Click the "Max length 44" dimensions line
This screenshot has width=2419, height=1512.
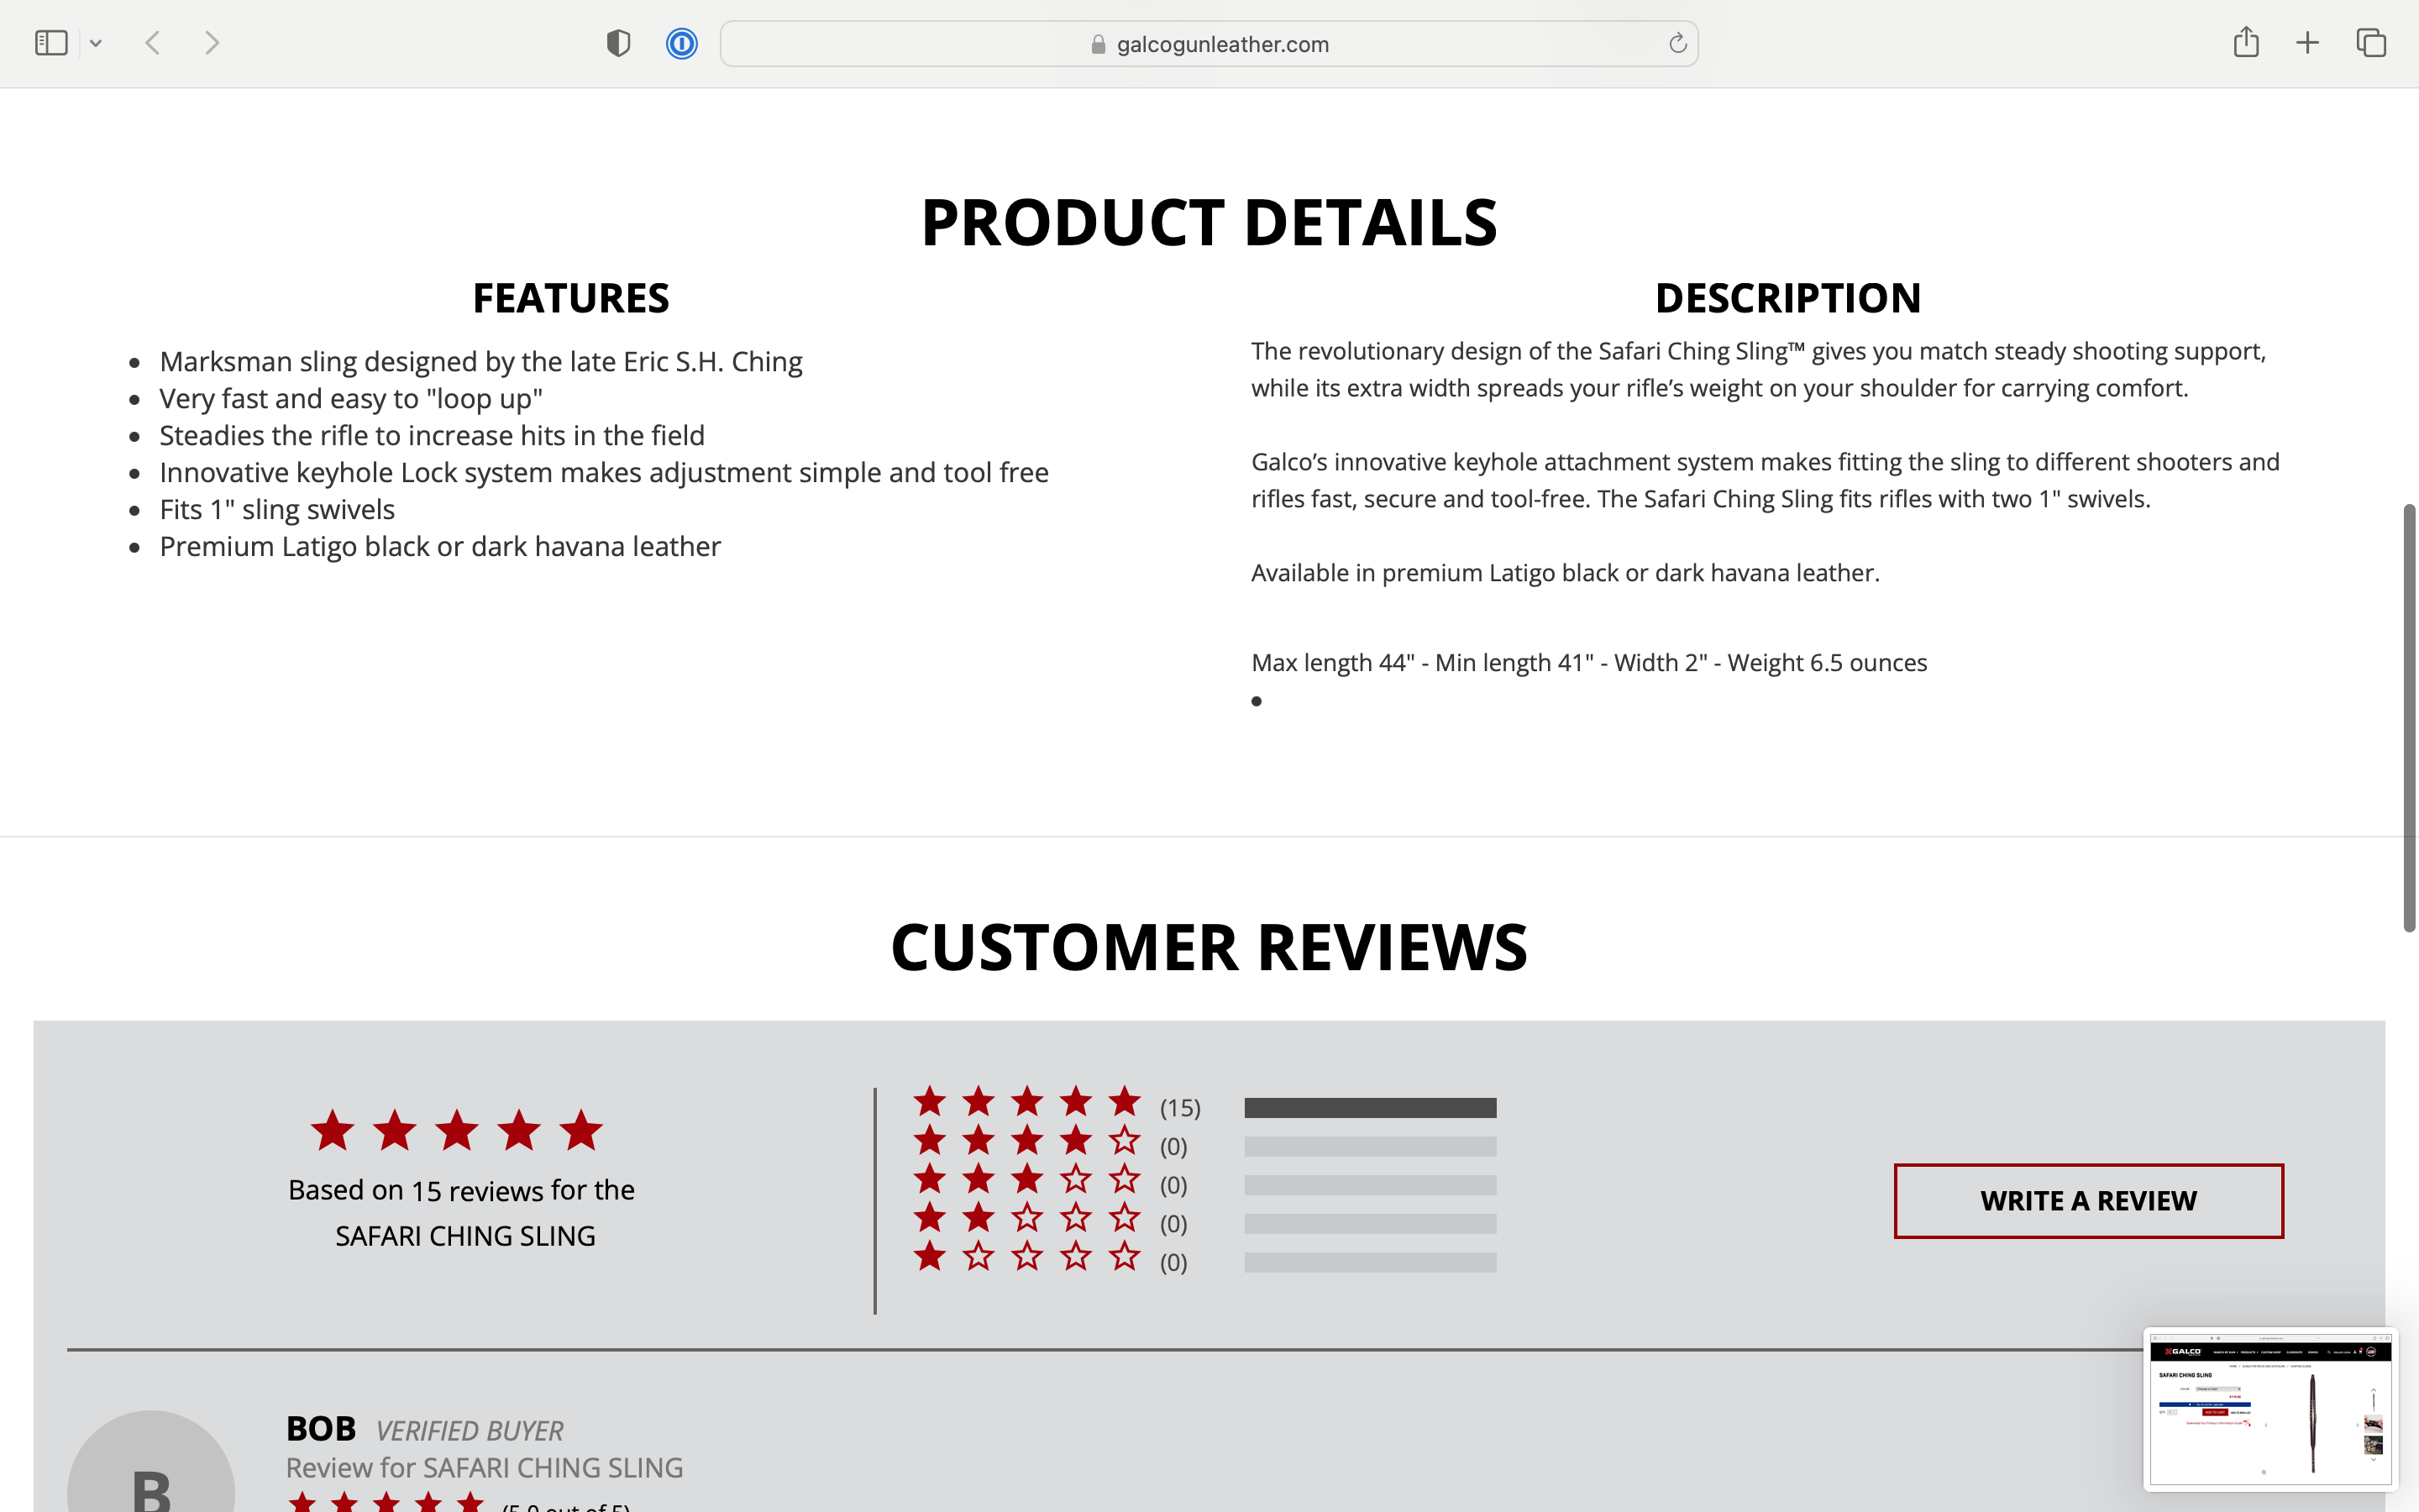pyautogui.click(x=1589, y=663)
